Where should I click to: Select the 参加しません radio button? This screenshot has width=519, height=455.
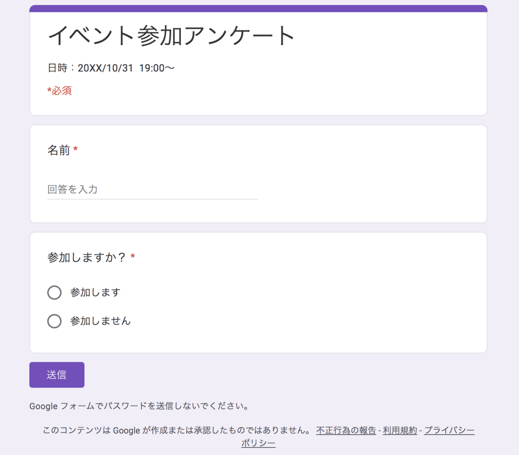click(54, 321)
